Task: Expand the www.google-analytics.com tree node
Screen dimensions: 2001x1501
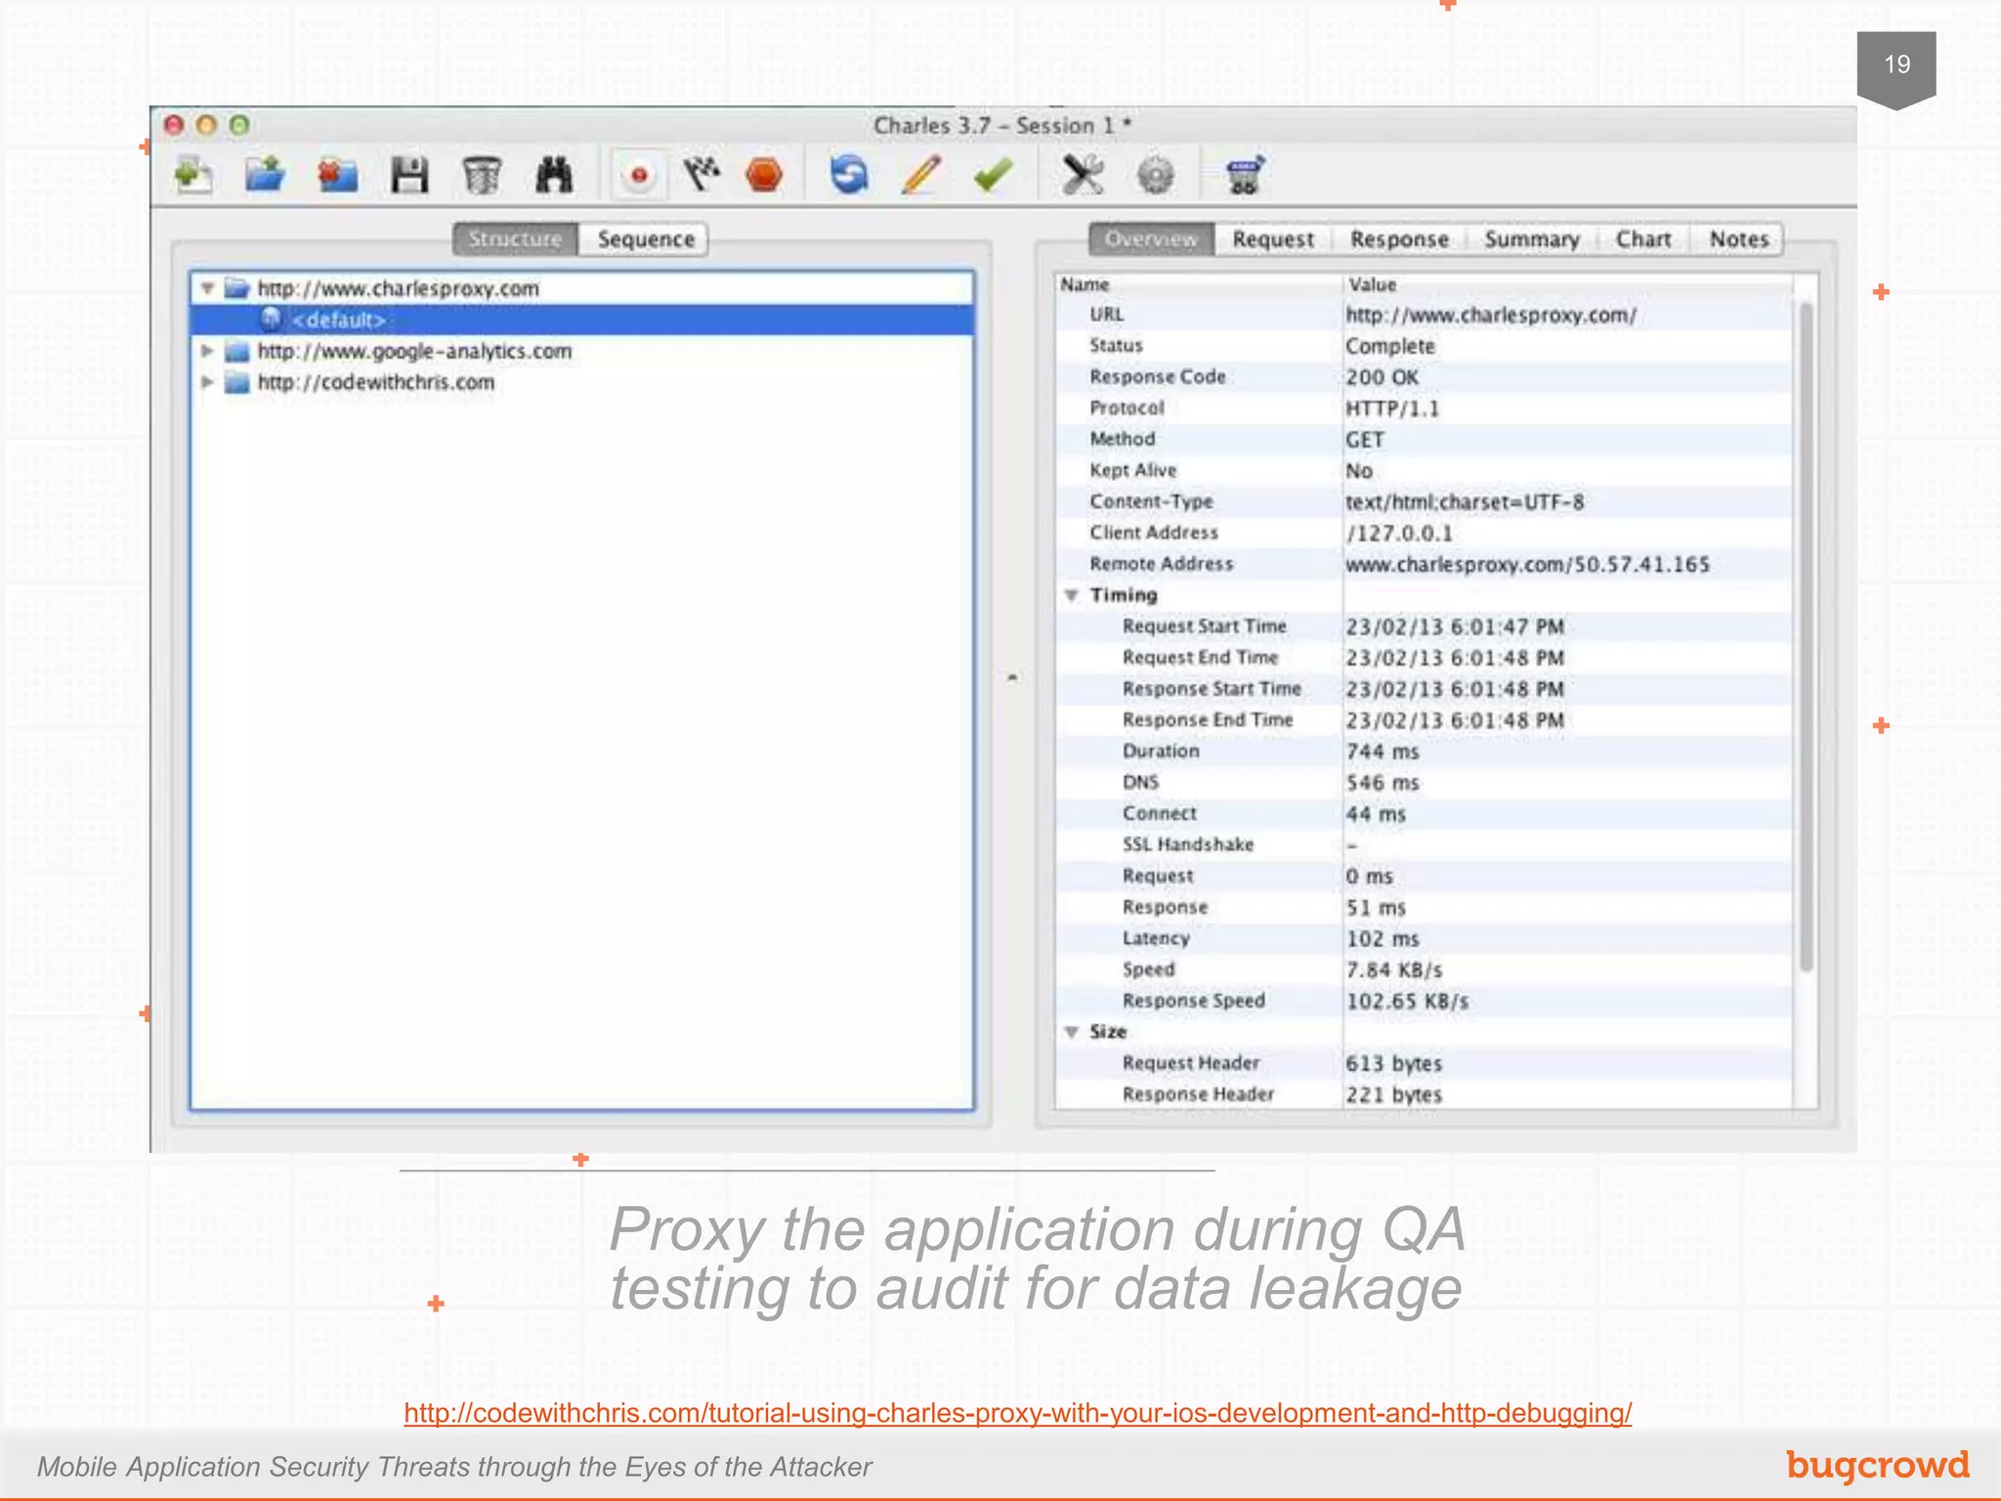Action: [207, 351]
